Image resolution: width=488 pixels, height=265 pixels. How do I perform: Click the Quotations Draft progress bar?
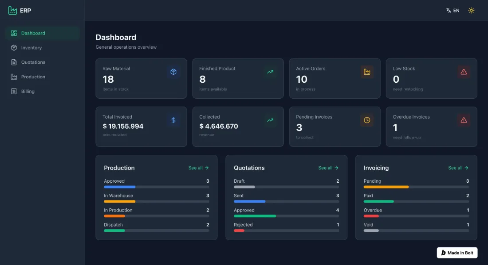286,187
